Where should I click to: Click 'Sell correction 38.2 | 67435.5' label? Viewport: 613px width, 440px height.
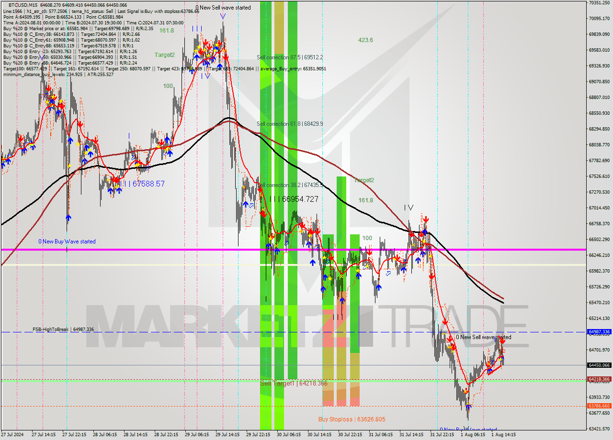(x=290, y=185)
